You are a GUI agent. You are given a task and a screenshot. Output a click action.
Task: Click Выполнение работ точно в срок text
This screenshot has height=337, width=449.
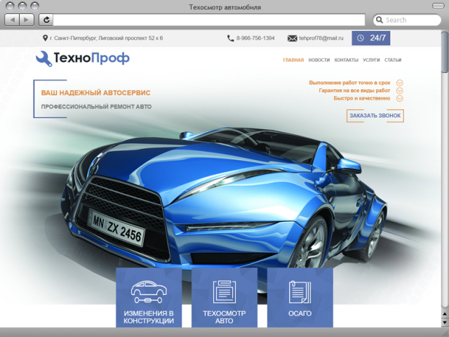coord(349,83)
